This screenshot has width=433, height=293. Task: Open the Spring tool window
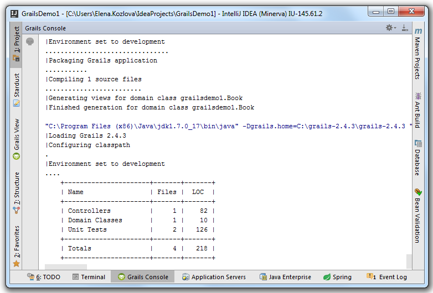[x=337, y=277]
